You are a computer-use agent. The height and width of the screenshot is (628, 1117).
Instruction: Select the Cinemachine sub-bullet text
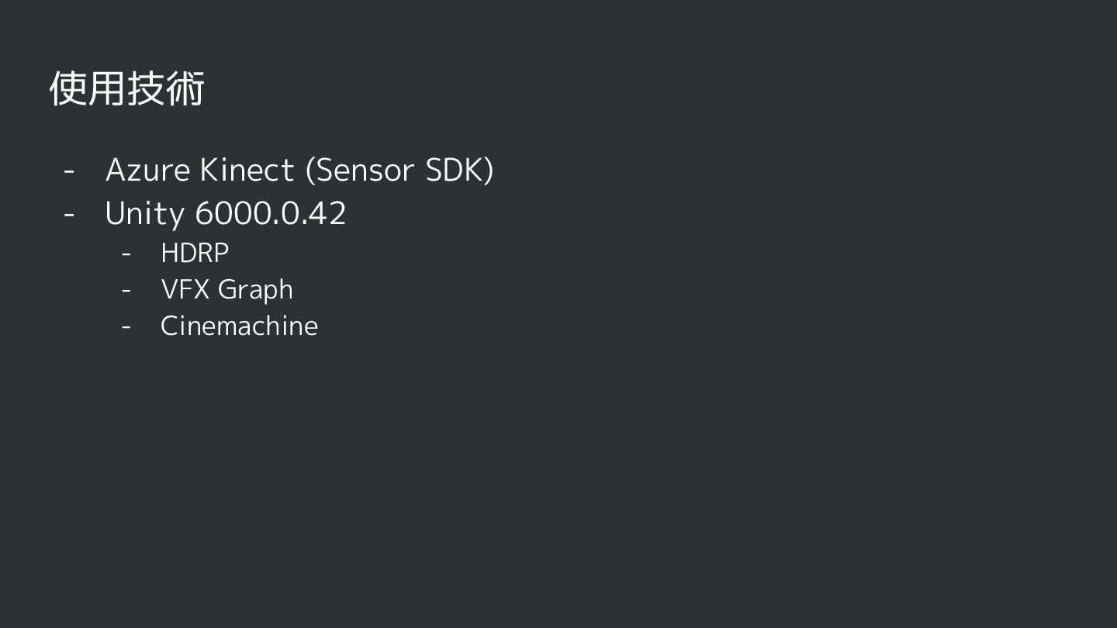click(239, 326)
